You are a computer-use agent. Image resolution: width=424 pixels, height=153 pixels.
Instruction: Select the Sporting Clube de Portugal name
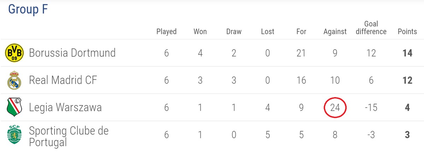tap(69, 136)
